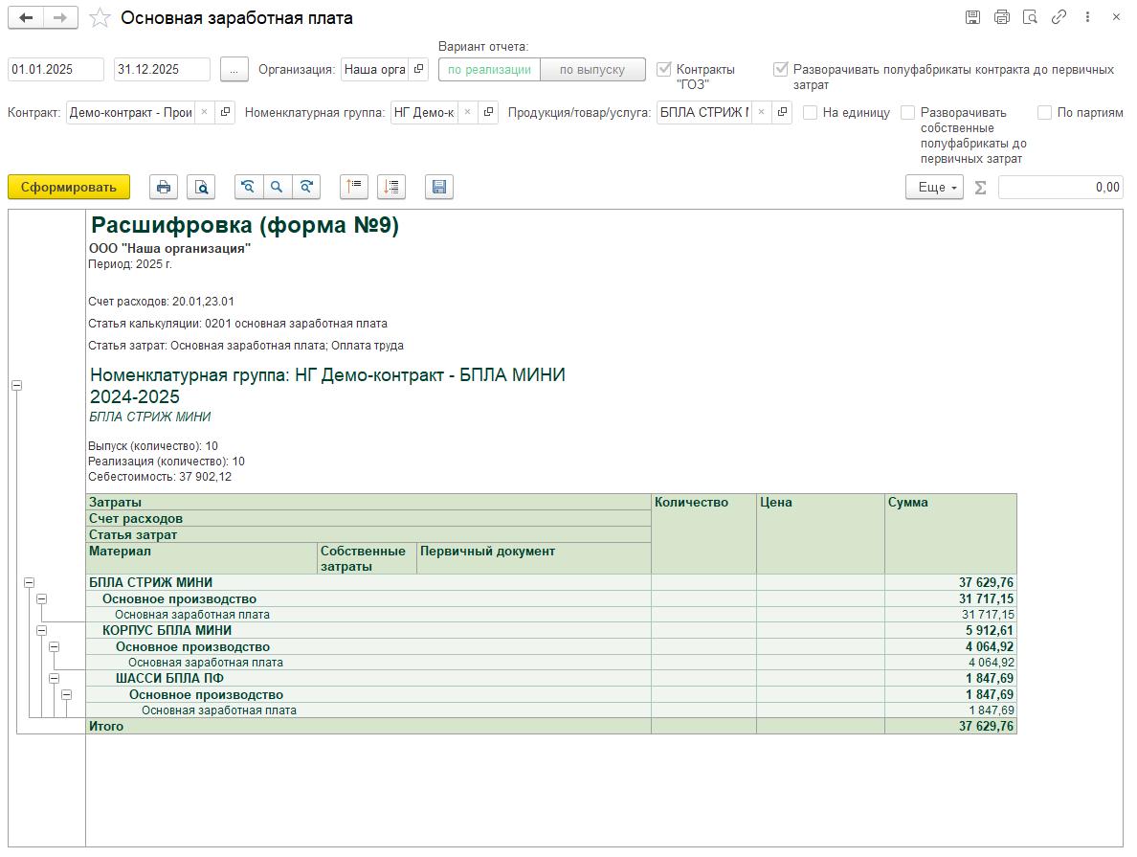Image resolution: width=1137 pixels, height=857 pixels.
Task: Click the print icon in report toolbar
Action: point(164,188)
